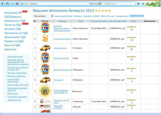
Task: Click the ПГУ school logo in row 8
Action: (x=46, y=101)
